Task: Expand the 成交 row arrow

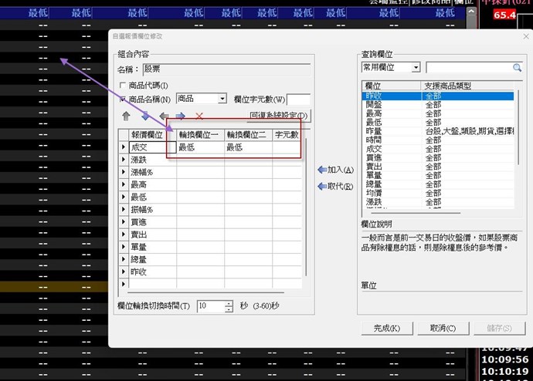Action: [123, 147]
